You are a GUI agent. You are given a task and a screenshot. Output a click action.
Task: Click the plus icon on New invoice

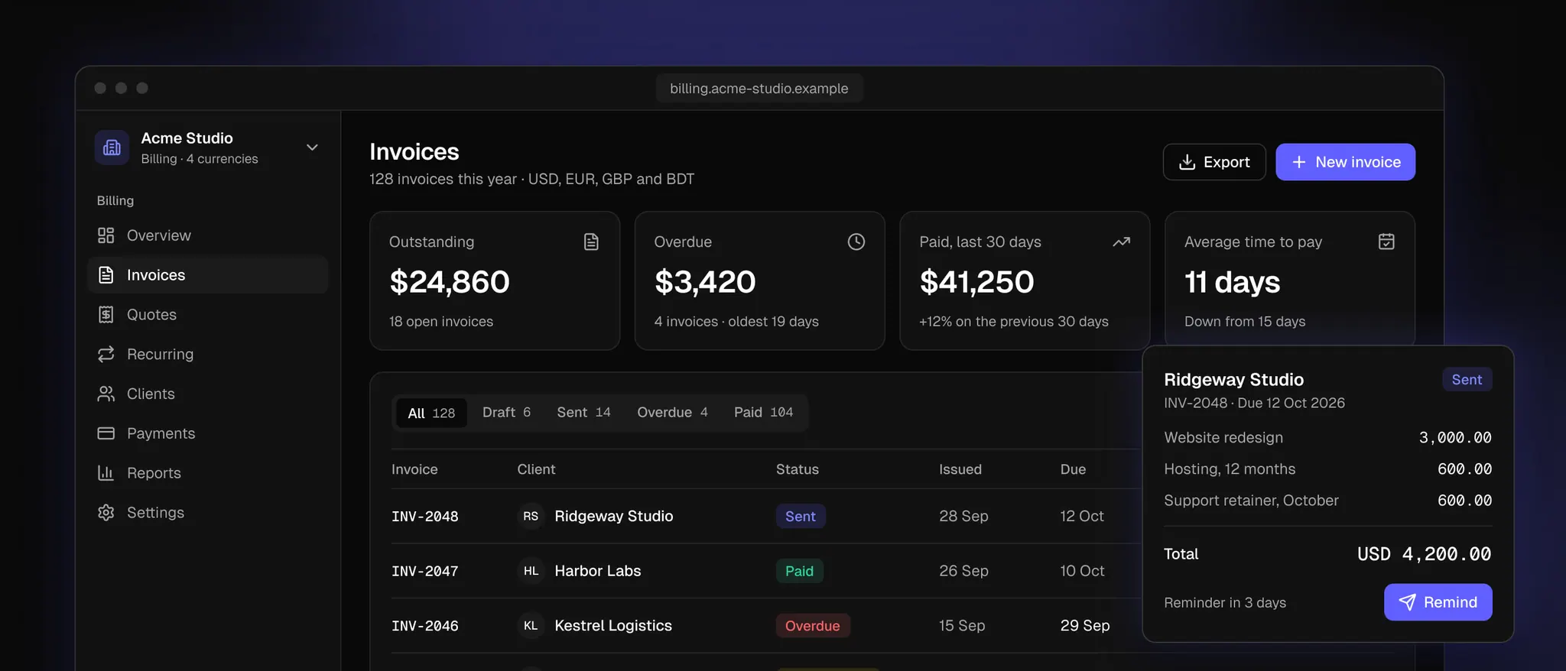tap(1298, 162)
